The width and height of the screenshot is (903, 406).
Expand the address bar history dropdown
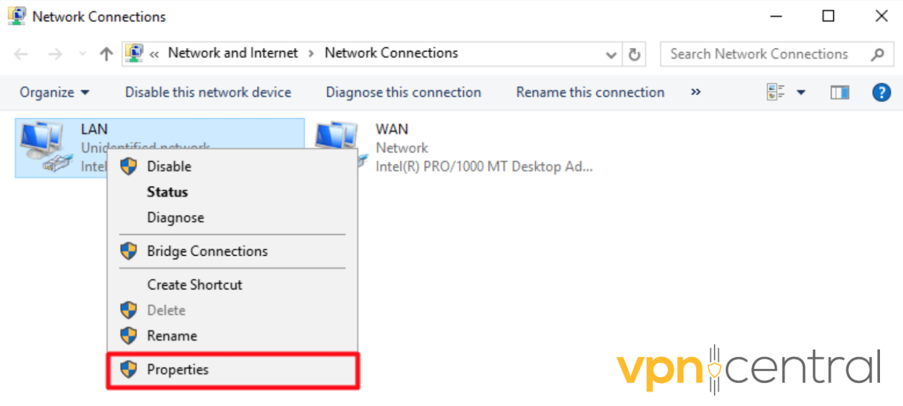tap(611, 54)
